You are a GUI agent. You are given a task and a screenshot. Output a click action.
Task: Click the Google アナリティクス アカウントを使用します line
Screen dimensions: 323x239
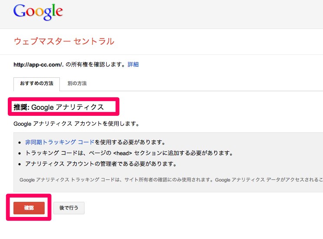coord(76,124)
